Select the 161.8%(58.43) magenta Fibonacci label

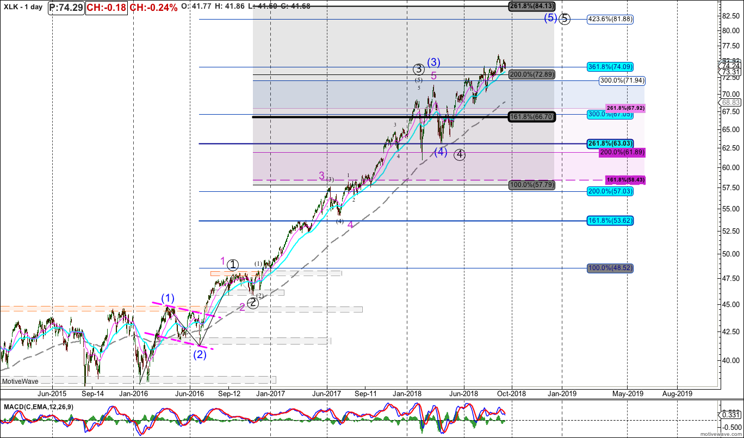(625, 179)
